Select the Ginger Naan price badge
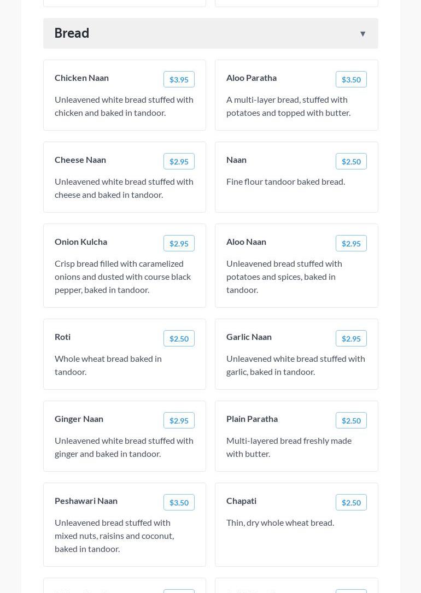This screenshot has width=421, height=593. point(179,420)
